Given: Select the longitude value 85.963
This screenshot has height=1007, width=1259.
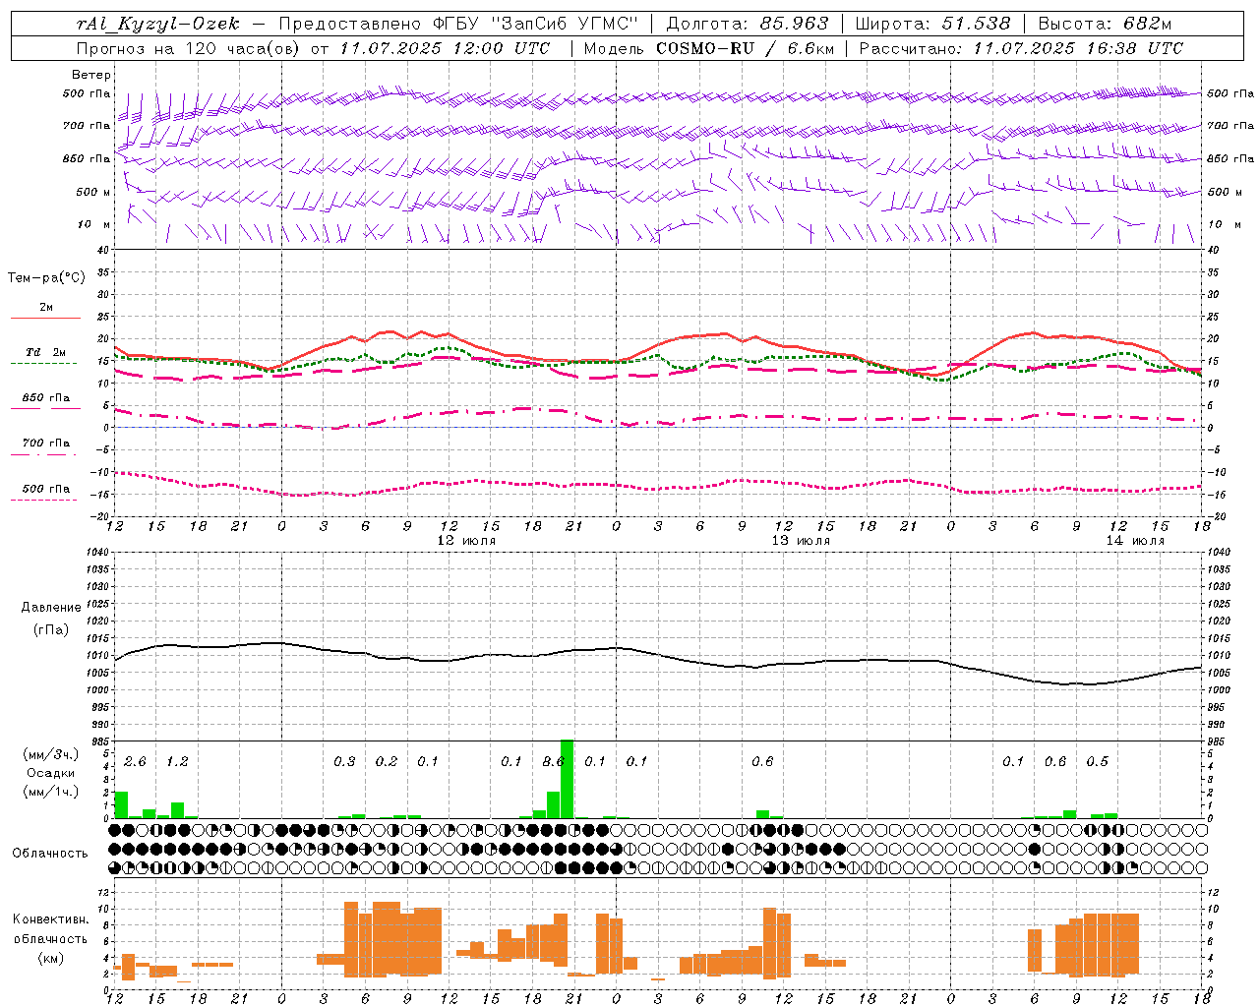Looking at the screenshot, I should click(x=795, y=24).
